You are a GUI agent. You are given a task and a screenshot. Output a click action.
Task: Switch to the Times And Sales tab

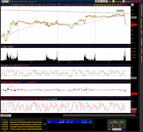coord(141,10)
